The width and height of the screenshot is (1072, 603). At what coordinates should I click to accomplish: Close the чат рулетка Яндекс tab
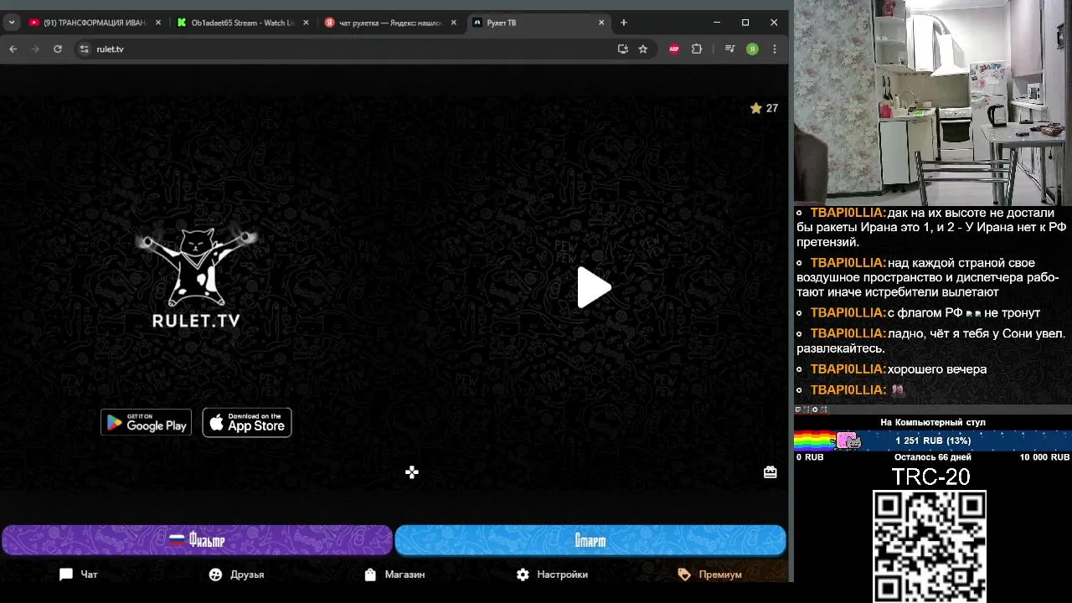pos(454,23)
